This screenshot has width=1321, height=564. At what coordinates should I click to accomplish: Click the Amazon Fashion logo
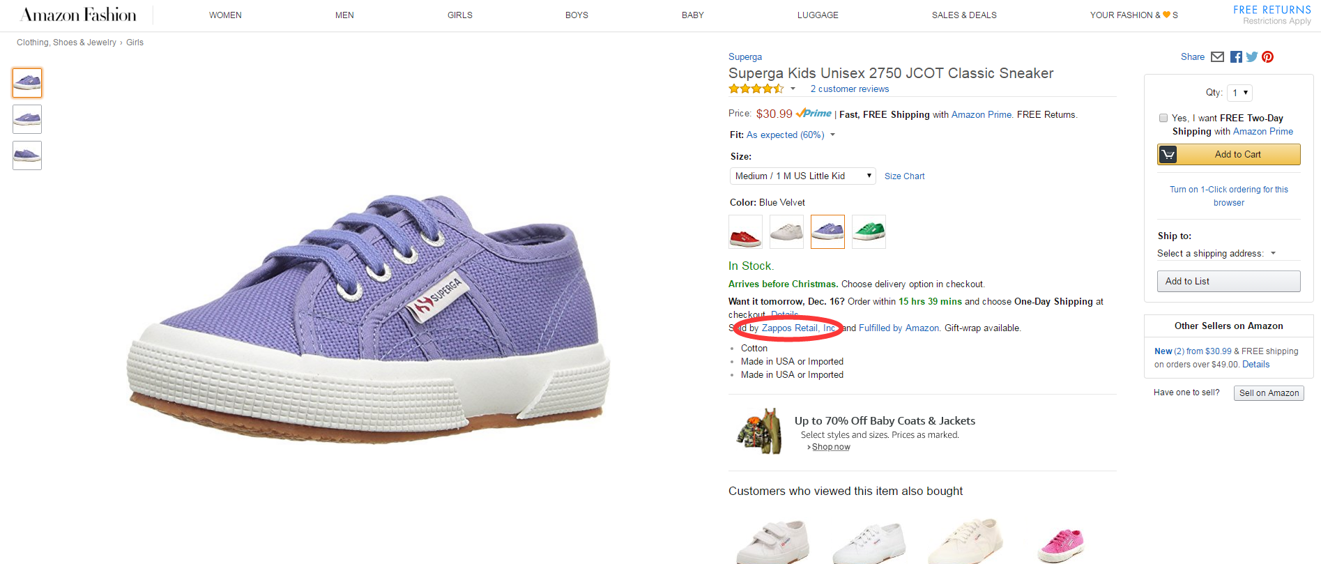pos(79,15)
